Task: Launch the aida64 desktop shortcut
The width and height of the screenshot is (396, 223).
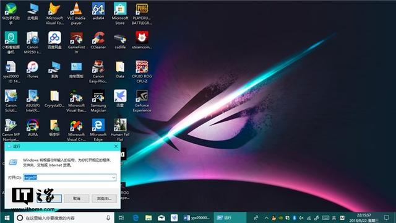Action: [x=98, y=11]
